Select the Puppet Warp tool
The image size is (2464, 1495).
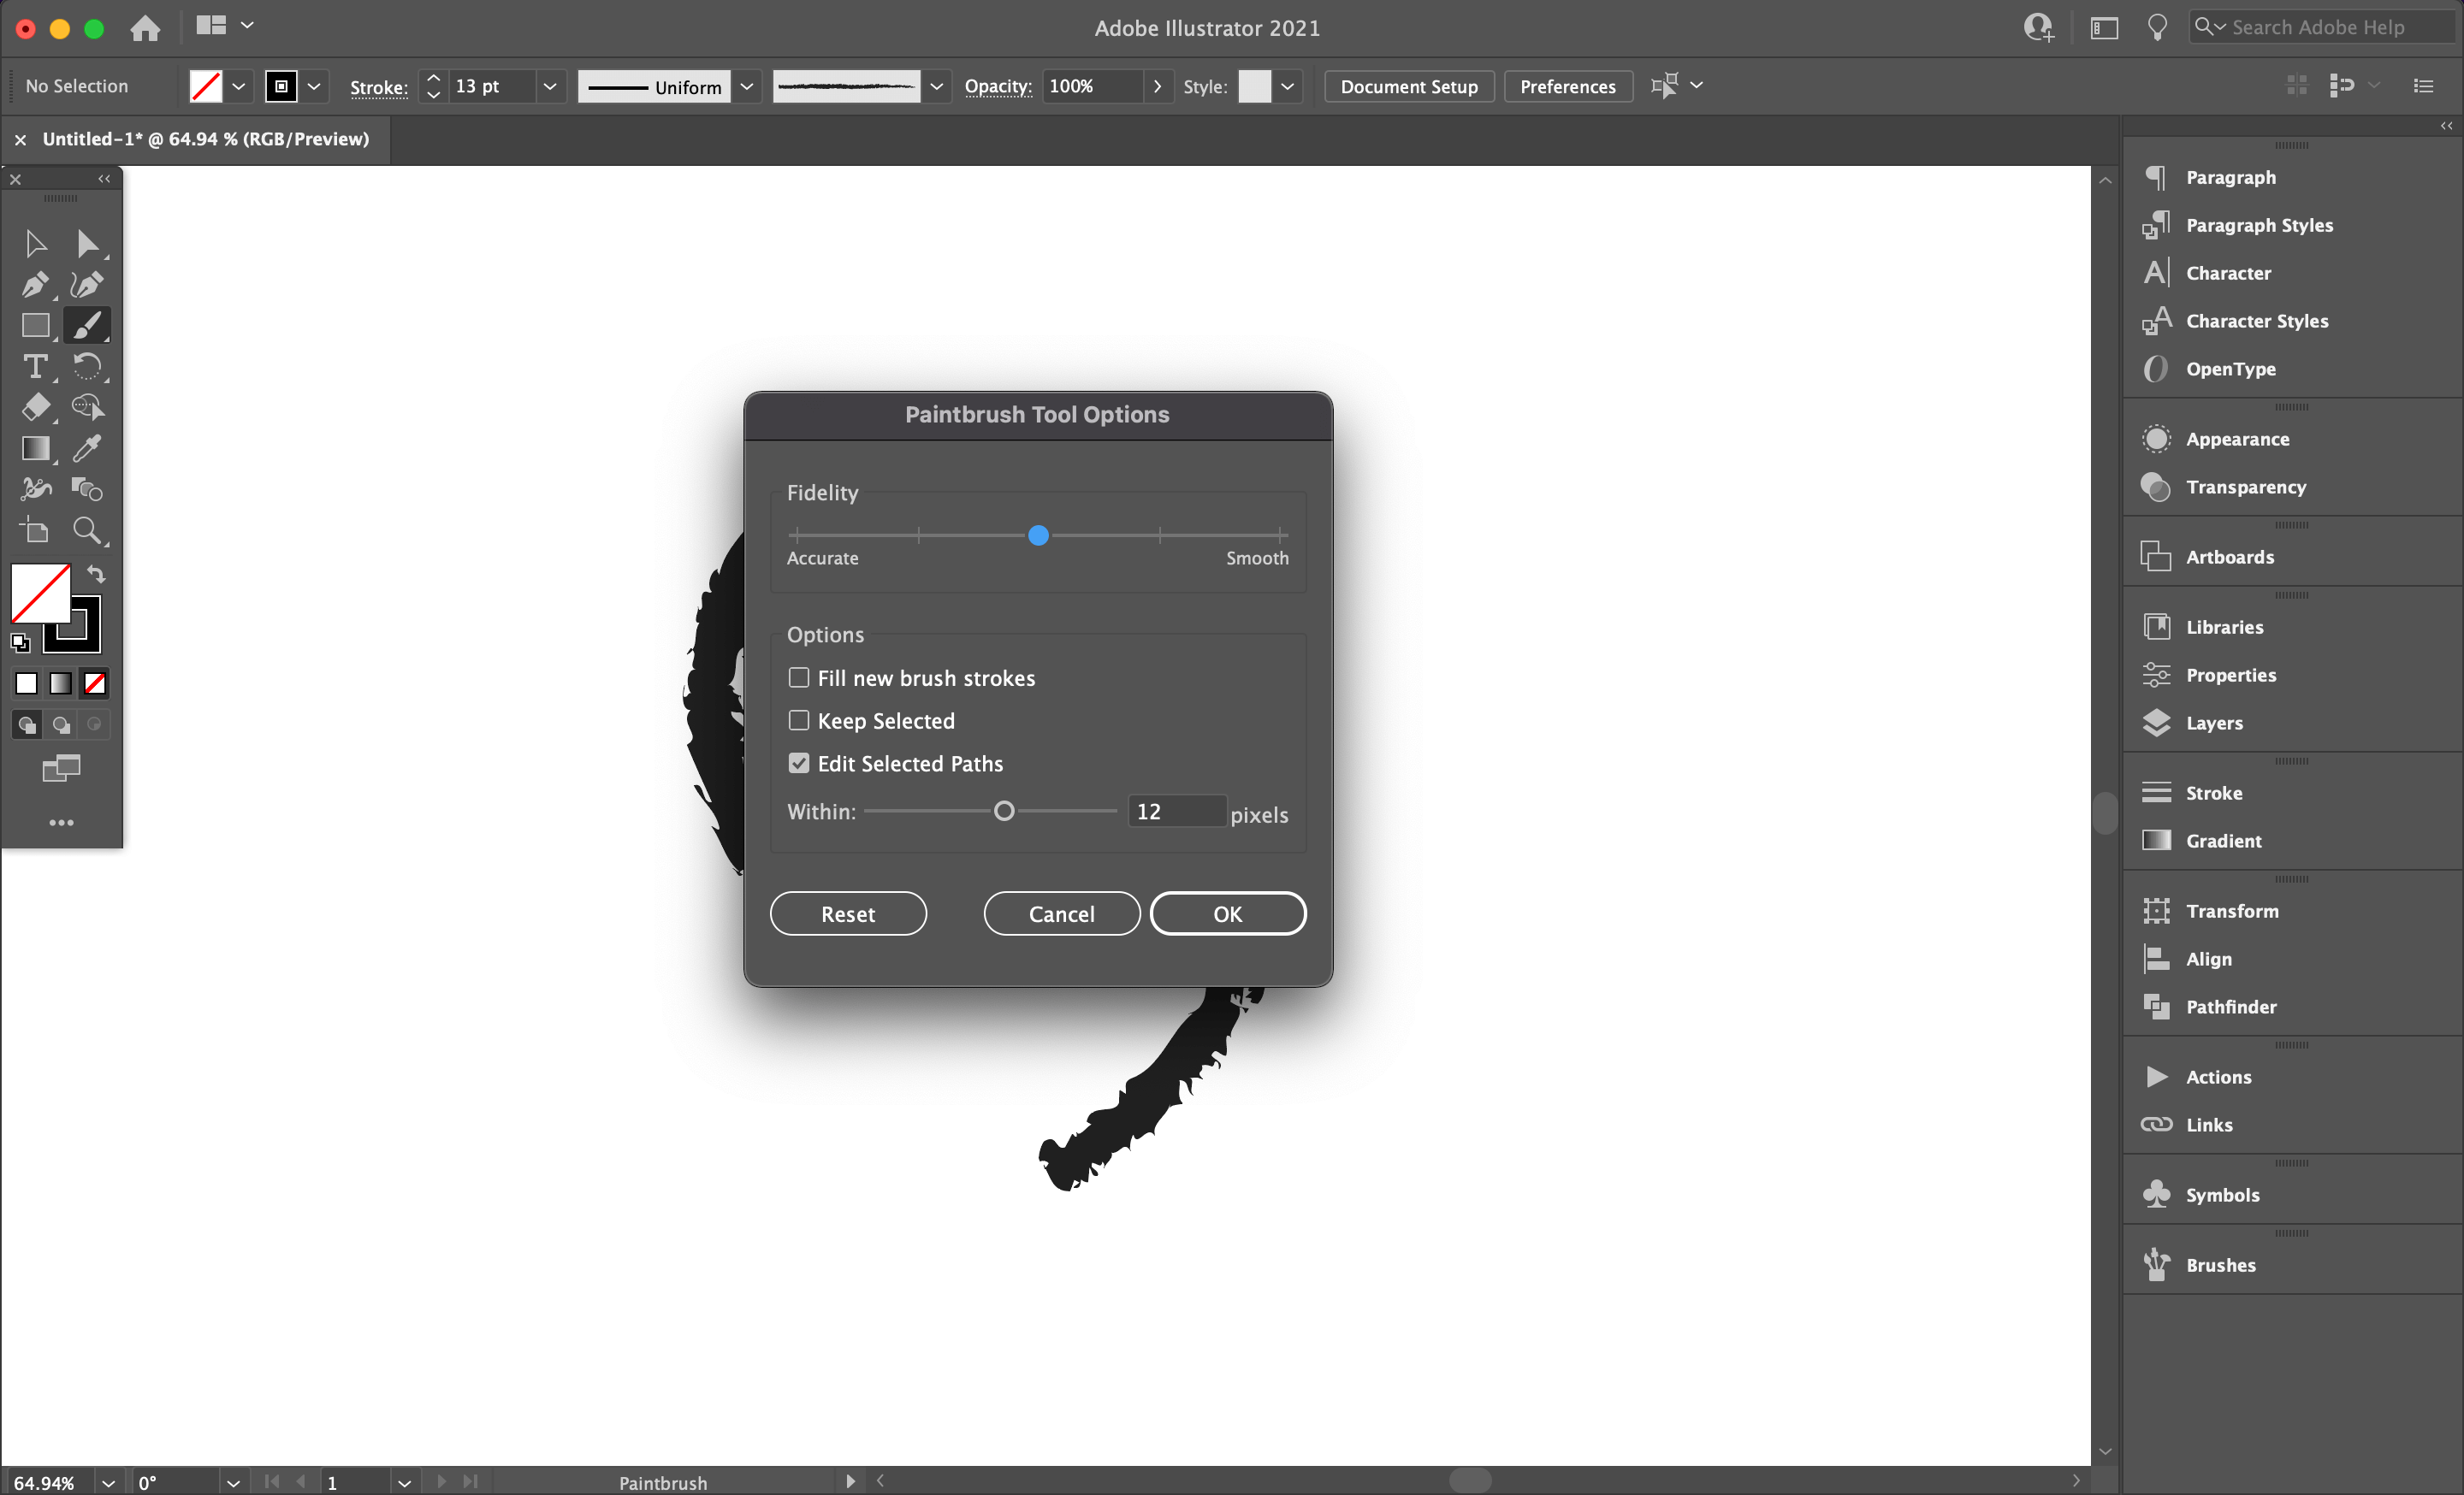click(35, 488)
